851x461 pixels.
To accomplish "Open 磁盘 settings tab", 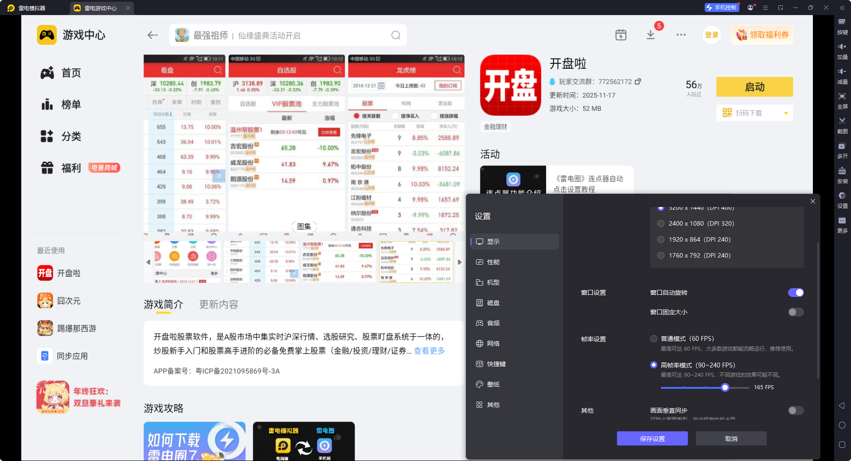I will tap(515, 303).
